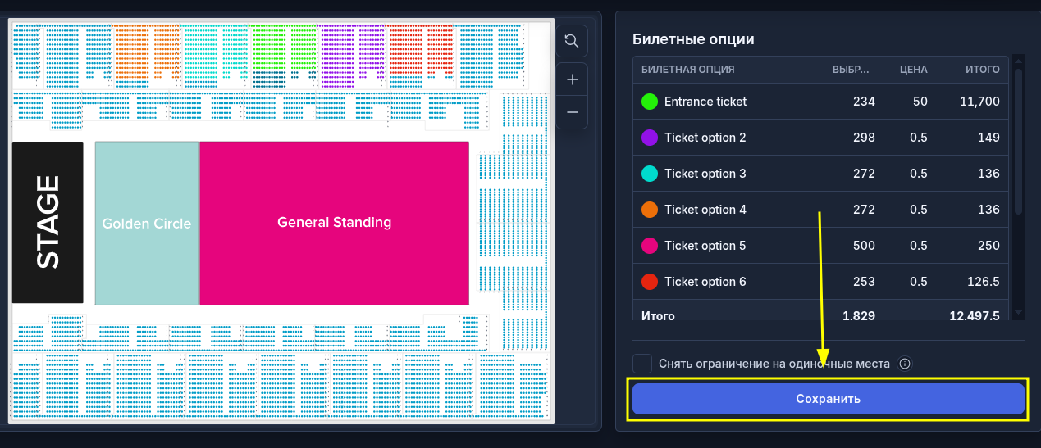Click the Ticket option 2 label
Image resolution: width=1041 pixels, height=448 pixels.
705,138
